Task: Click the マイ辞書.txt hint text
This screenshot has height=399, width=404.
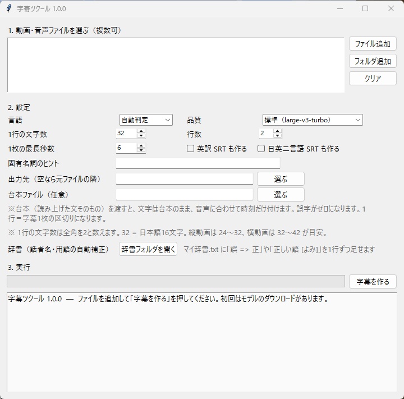Action: [279, 249]
